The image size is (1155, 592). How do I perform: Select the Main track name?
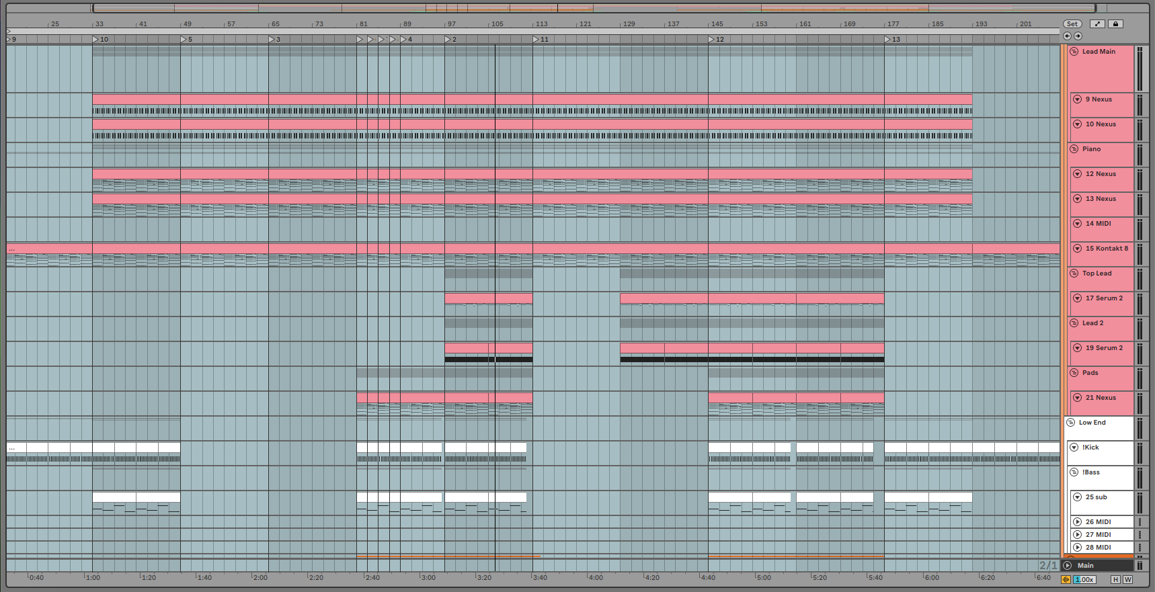1085,566
